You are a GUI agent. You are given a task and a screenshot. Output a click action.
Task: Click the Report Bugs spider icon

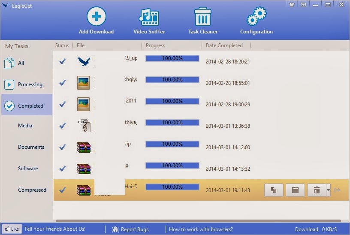(115, 229)
